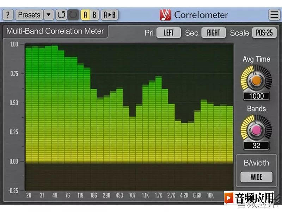Click the 119 frequency label

pos(80,195)
